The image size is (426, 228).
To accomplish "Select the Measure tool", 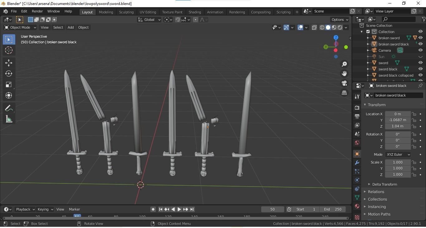I will tap(9, 119).
